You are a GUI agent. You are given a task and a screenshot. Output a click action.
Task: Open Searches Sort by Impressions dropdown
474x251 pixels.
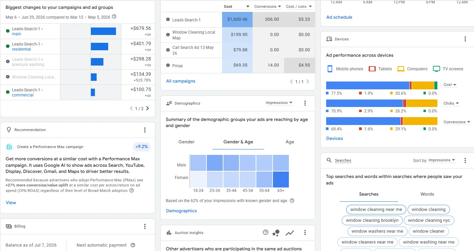[x=442, y=160]
